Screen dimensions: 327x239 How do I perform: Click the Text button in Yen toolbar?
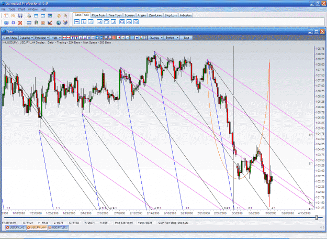(x=186, y=38)
